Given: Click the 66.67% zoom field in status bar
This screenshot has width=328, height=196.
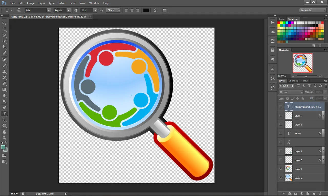Looking at the screenshot, I should pos(15,194).
